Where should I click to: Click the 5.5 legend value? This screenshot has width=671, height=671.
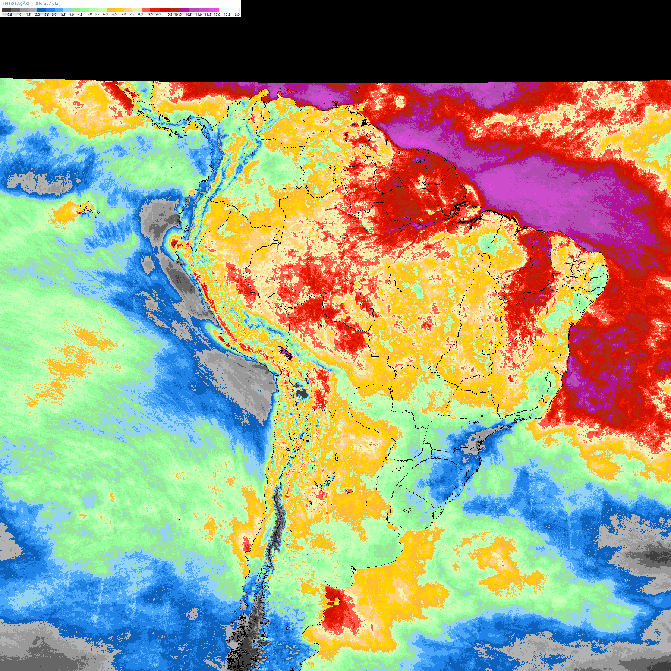pyautogui.click(x=97, y=14)
